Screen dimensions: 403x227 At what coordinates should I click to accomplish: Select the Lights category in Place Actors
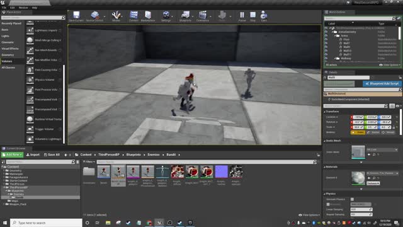pyautogui.click(x=5, y=36)
